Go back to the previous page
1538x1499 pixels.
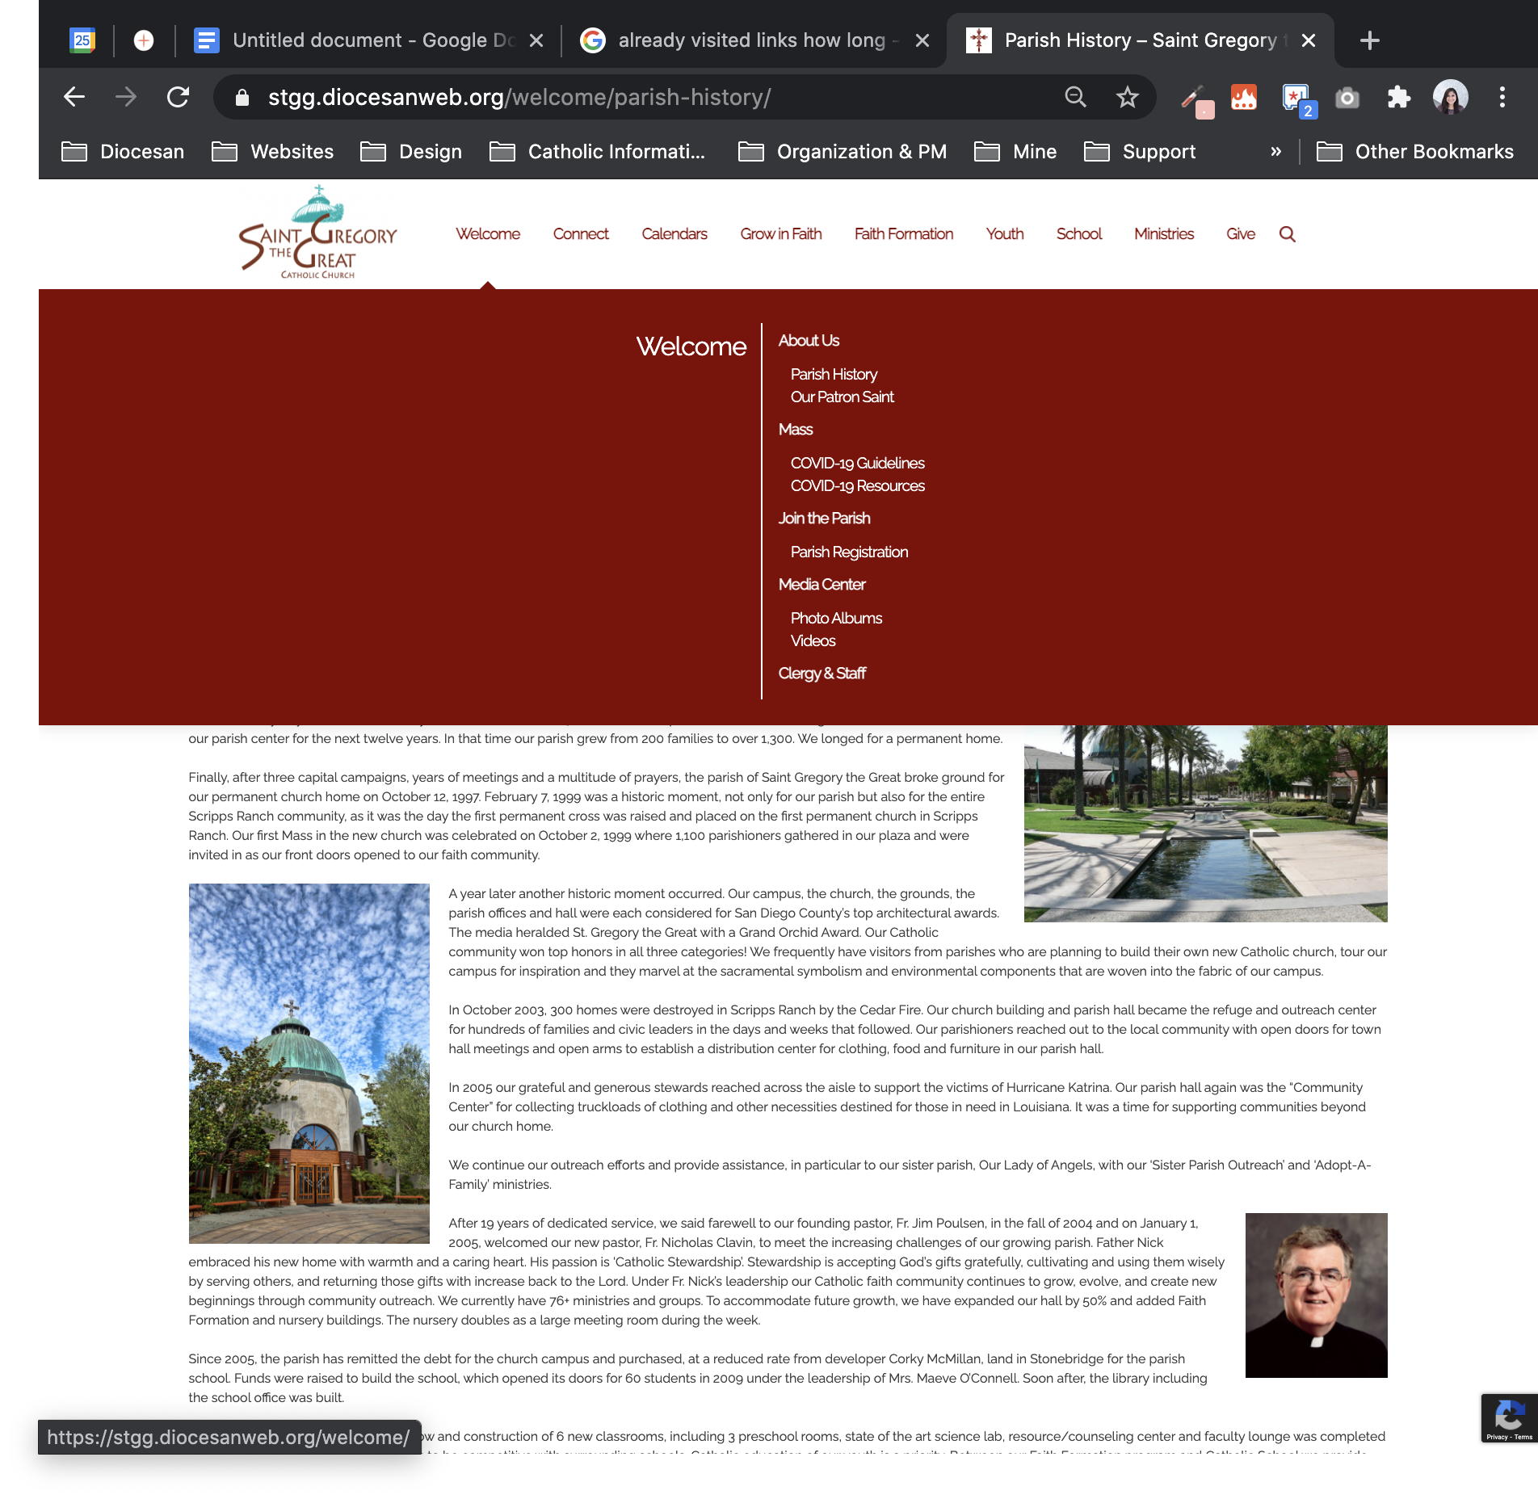74,98
